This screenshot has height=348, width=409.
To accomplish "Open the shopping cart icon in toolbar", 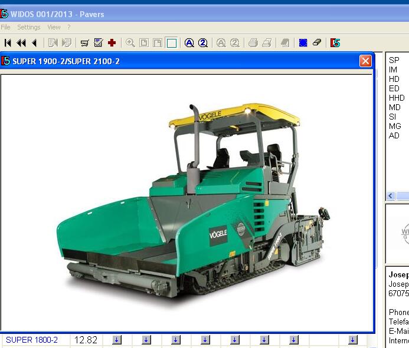I will pos(84,42).
